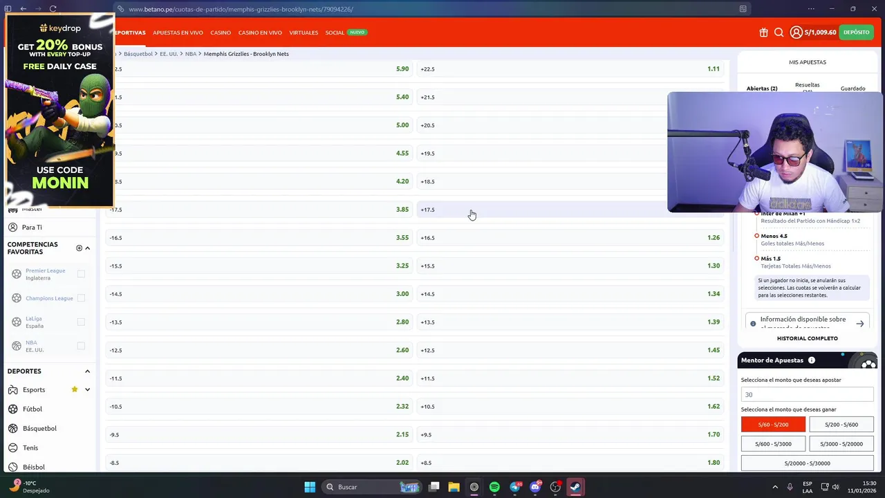
Task: Collapse the Deportes section
Action: coord(87,371)
